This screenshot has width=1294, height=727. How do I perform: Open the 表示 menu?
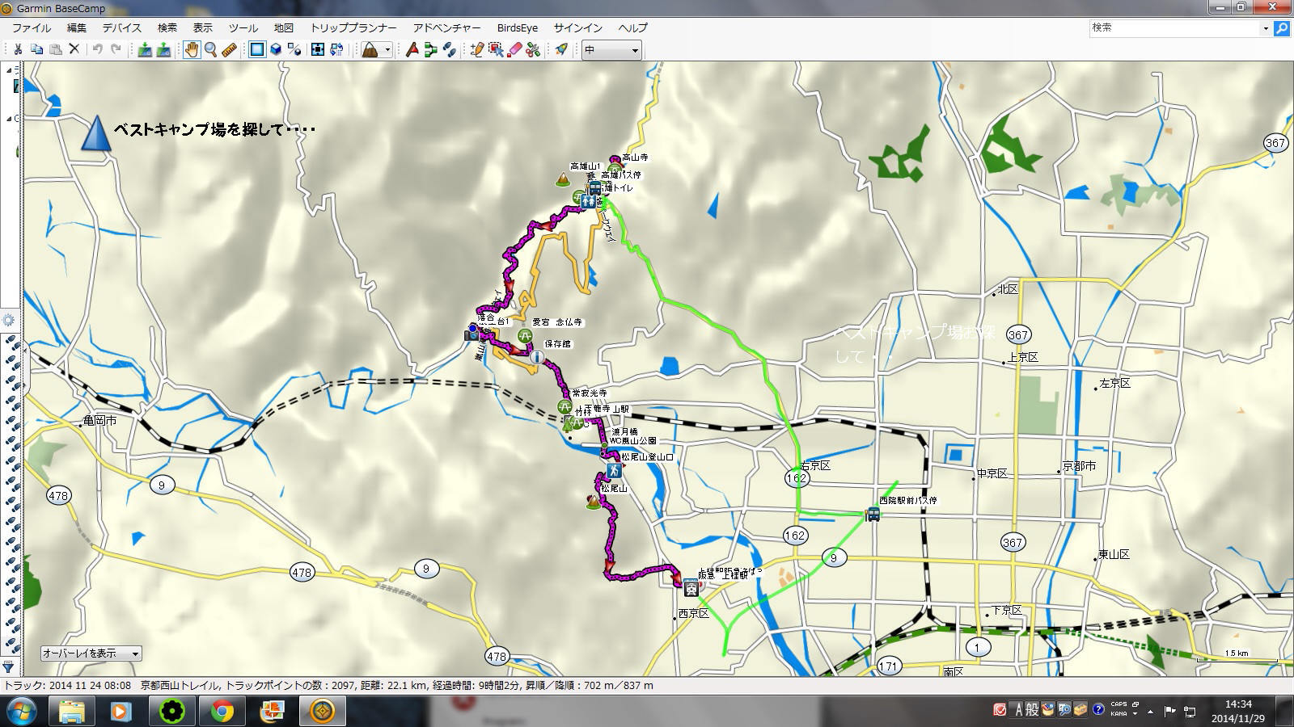tap(202, 27)
